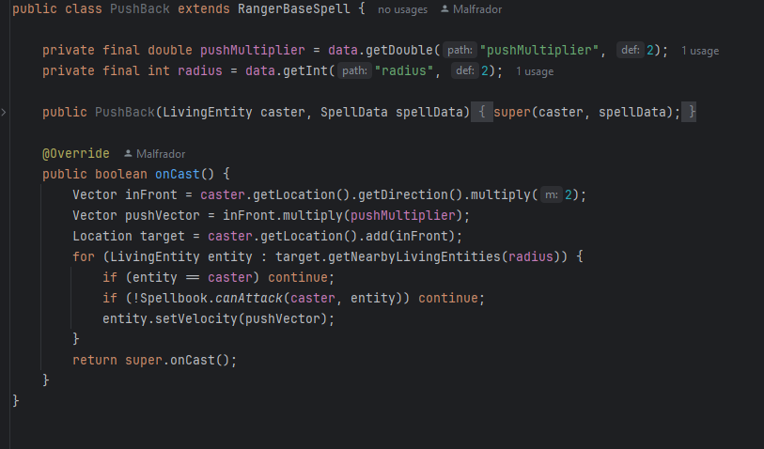Image resolution: width=764 pixels, height=449 pixels.
Task: Click the 'no usages' hint beside class declaration
Action: [x=402, y=9]
